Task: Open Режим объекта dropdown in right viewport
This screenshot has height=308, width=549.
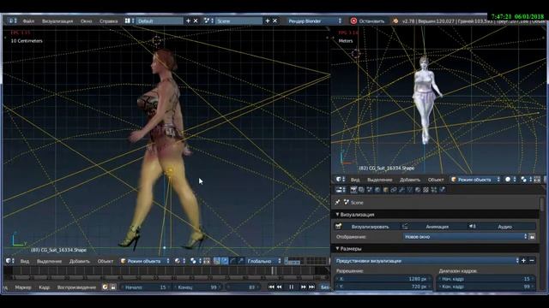Action: [x=475, y=180]
